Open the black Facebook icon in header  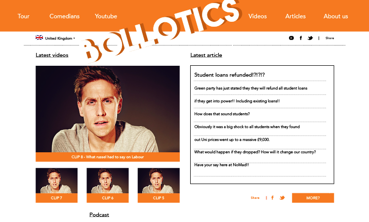301,38
